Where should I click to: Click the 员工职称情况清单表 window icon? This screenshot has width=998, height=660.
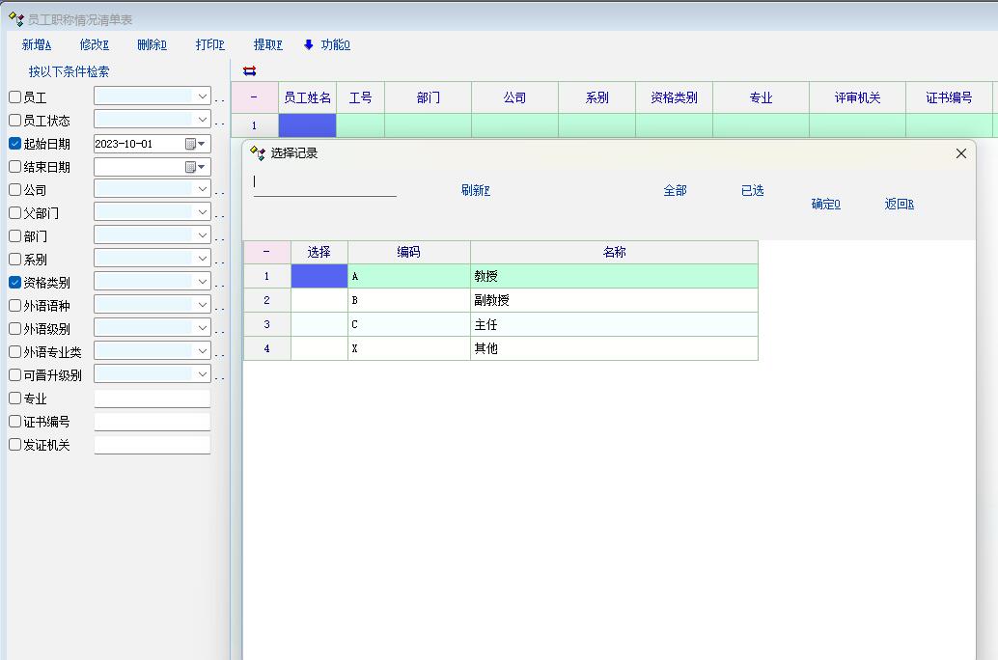[x=15, y=19]
